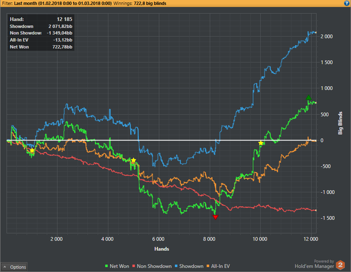Click the Options caret arrow
The width and height of the screenshot is (351, 272).
coord(5,267)
